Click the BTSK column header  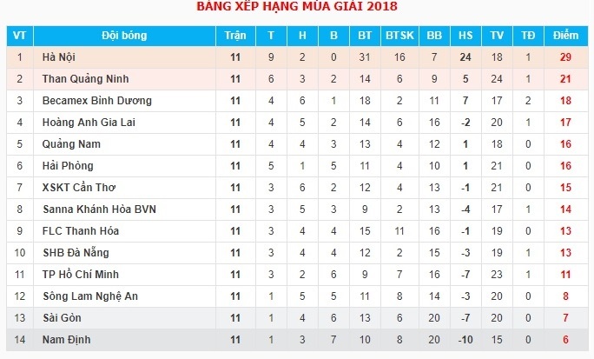[399, 36]
